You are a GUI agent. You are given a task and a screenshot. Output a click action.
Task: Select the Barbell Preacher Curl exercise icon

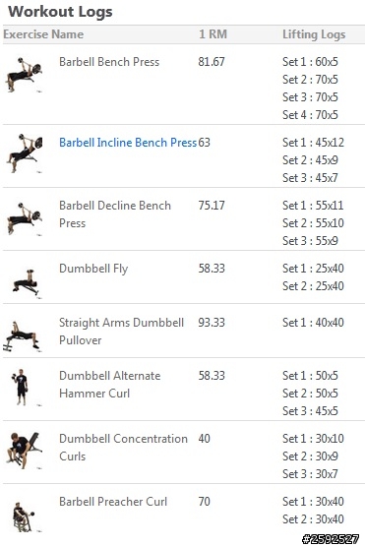pos(24,517)
